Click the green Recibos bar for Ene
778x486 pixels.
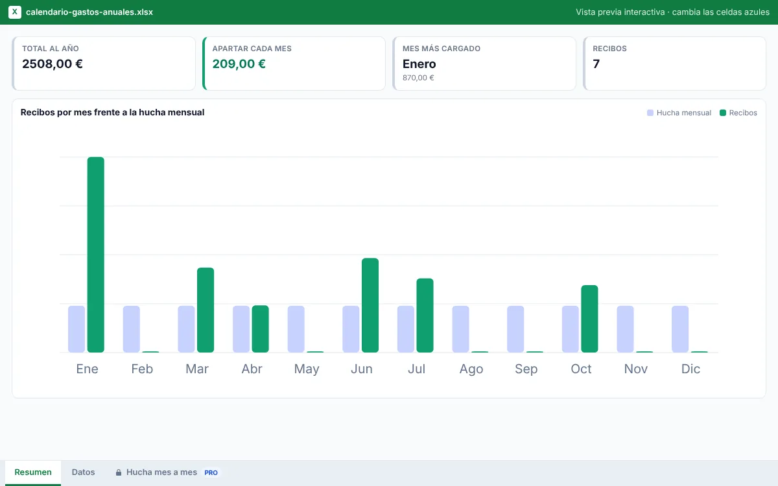(x=96, y=255)
